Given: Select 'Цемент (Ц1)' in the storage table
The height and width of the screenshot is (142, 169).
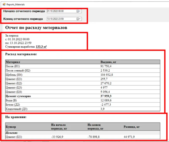Looking at the screenshot, I should click(x=83, y=137).
